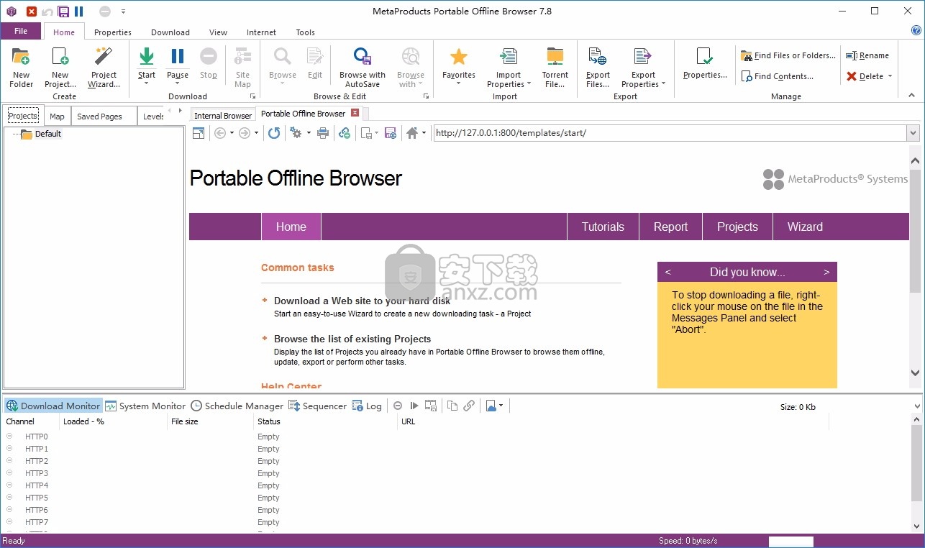Open the Tools ribbon tab
Viewport: 925px width, 548px height.
305,32
